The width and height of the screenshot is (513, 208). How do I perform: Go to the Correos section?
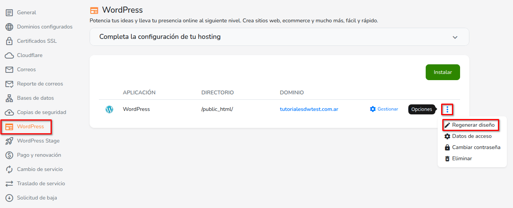26,70
